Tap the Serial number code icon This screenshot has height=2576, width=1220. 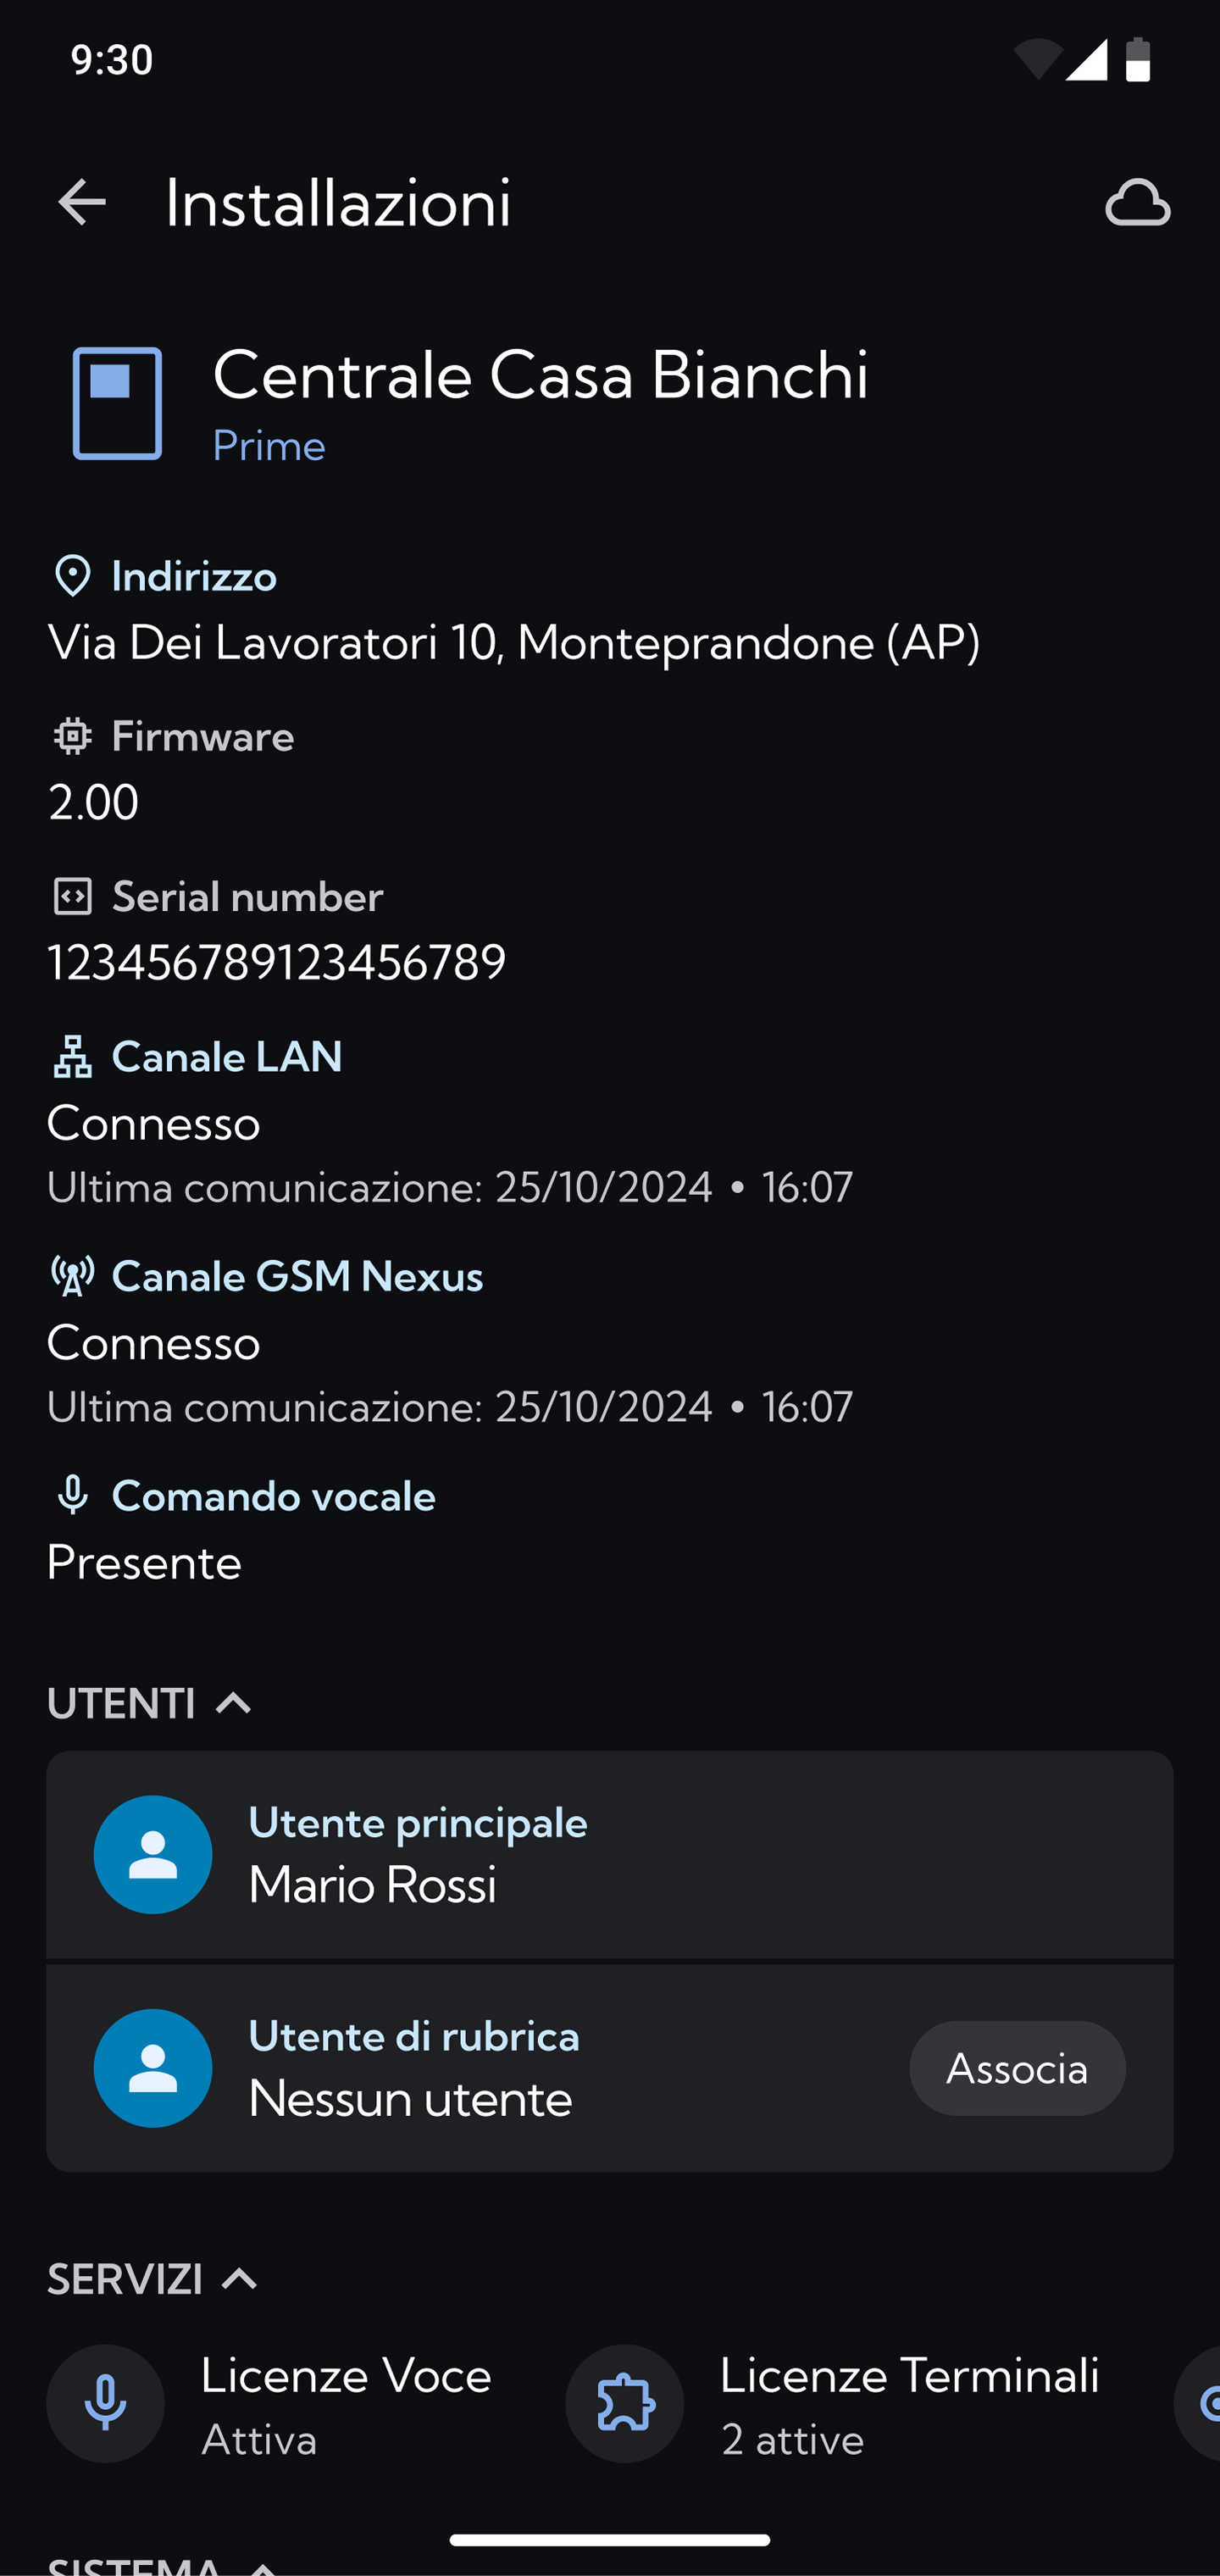pyautogui.click(x=72, y=897)
